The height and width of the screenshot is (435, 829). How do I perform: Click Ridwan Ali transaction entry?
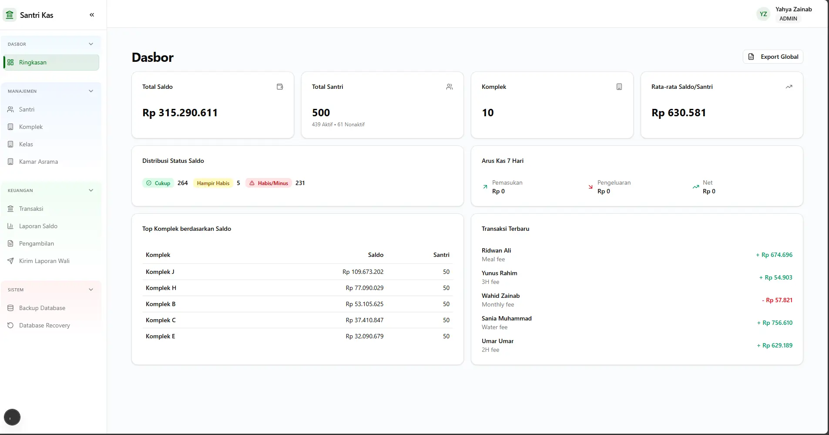coord(637,255)
